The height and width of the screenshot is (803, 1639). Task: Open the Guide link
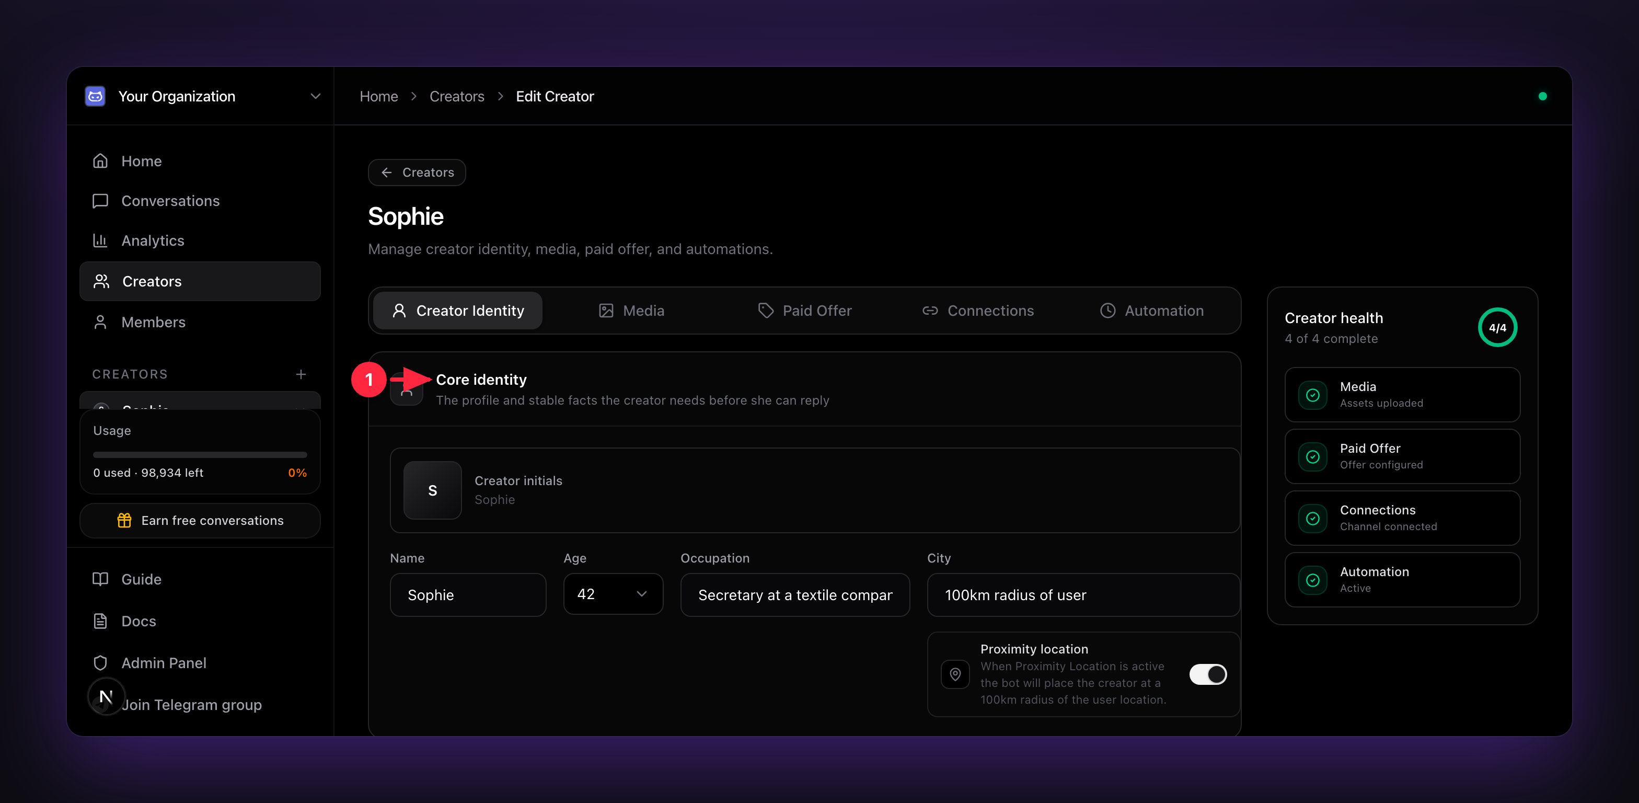(200, 579)
